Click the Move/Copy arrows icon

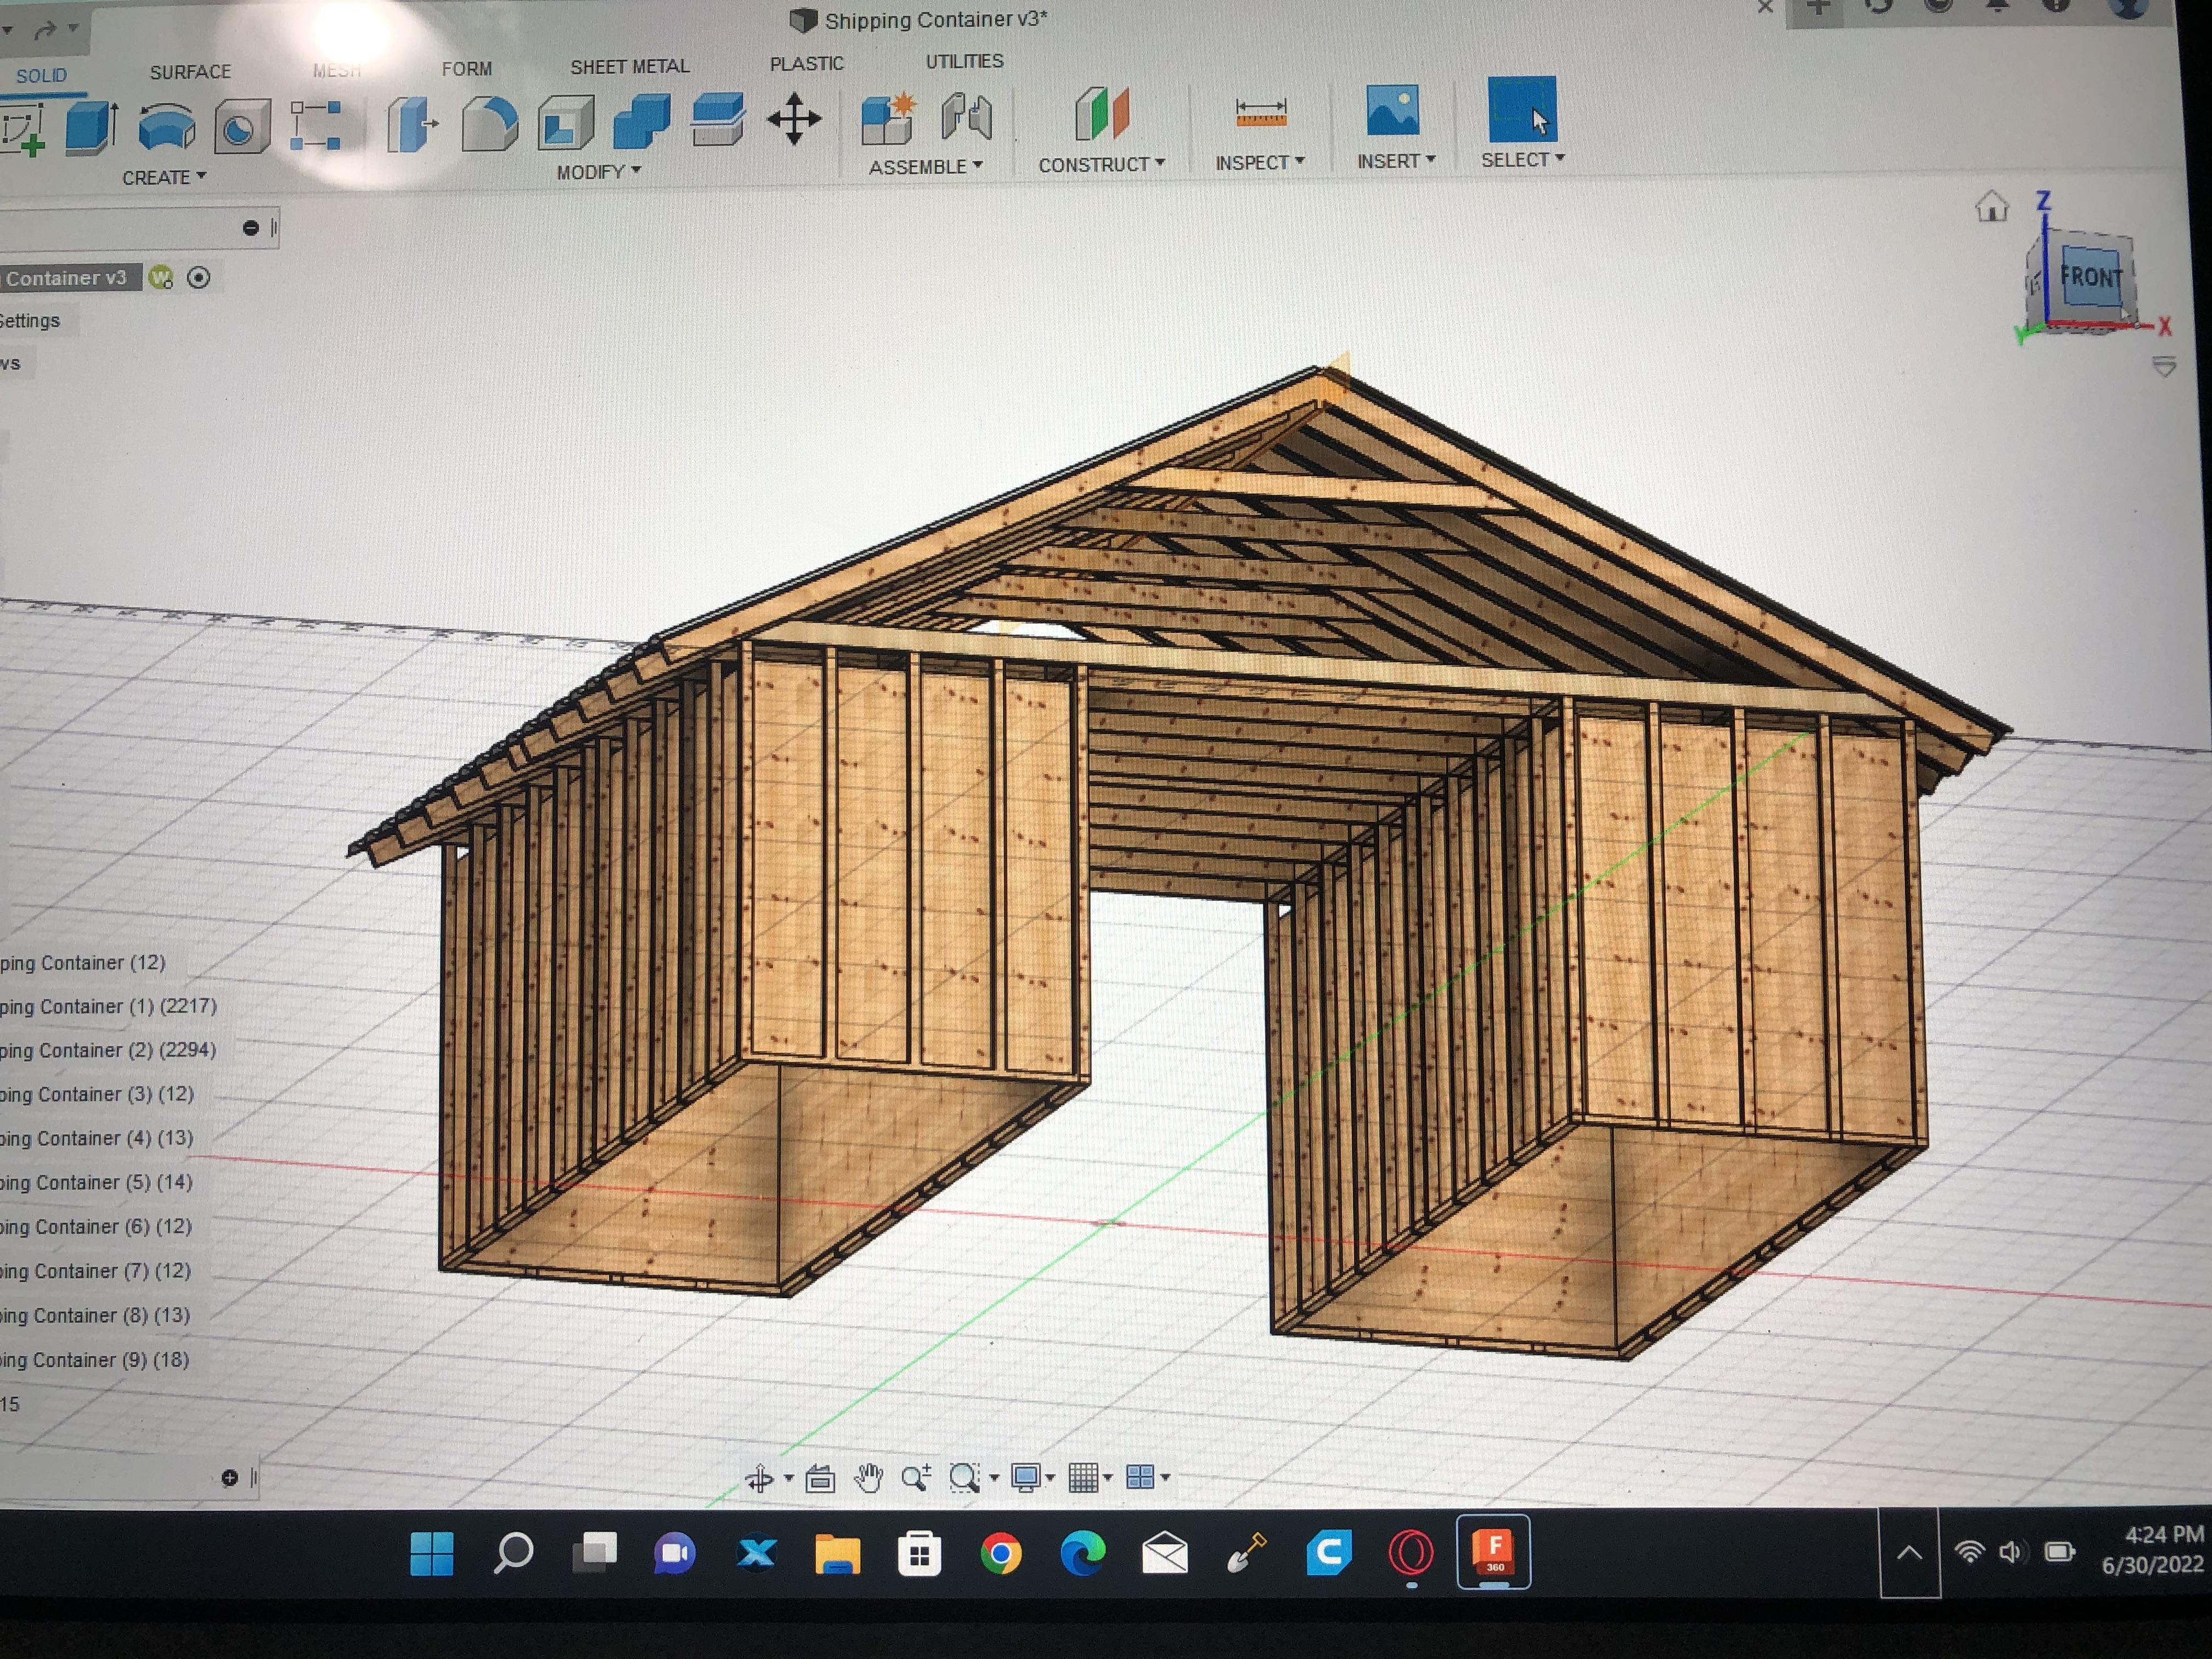tap(794, 119)
